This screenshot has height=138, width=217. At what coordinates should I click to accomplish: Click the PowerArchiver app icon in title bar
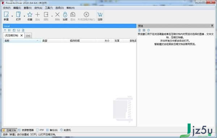pos(3,3)
